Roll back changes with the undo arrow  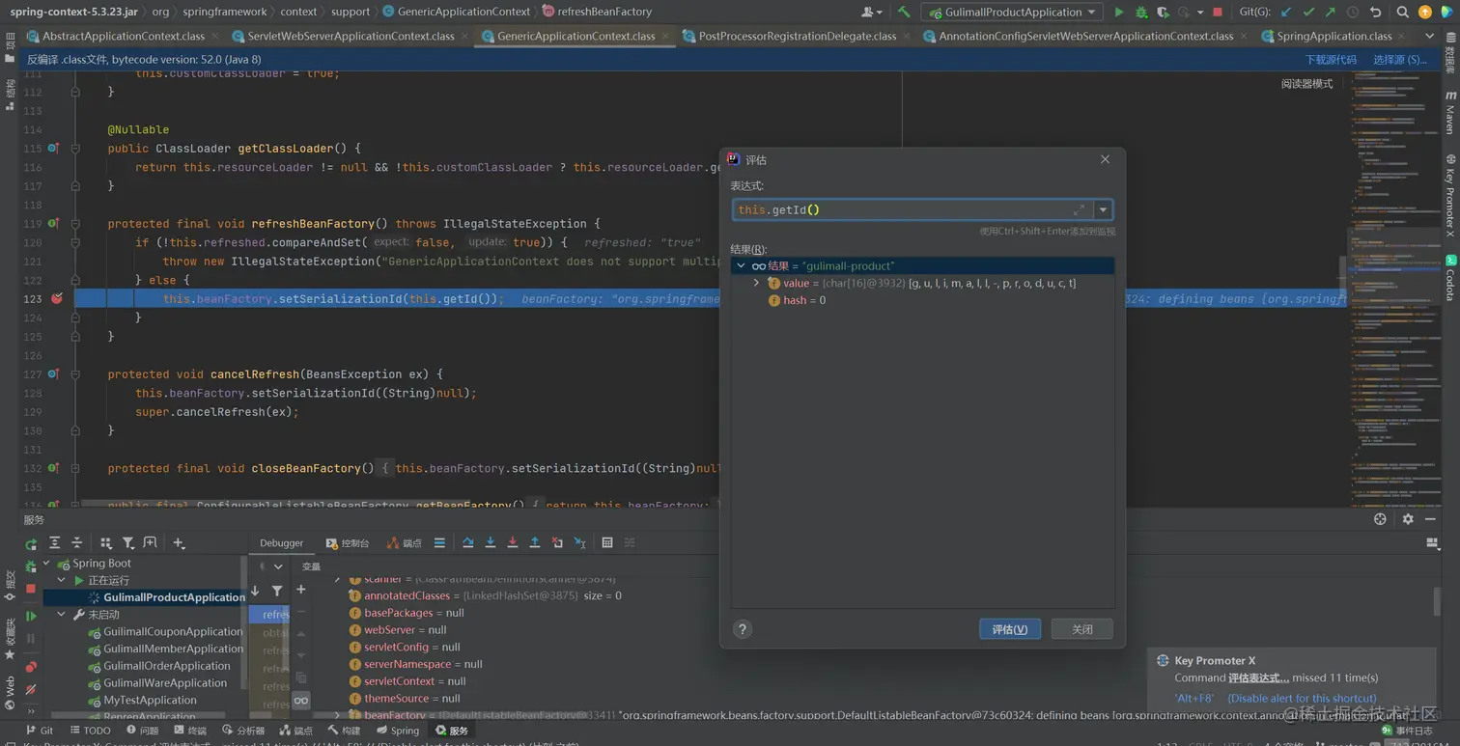click(1376, 12)
